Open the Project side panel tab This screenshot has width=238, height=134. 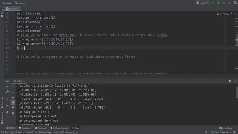2,12
